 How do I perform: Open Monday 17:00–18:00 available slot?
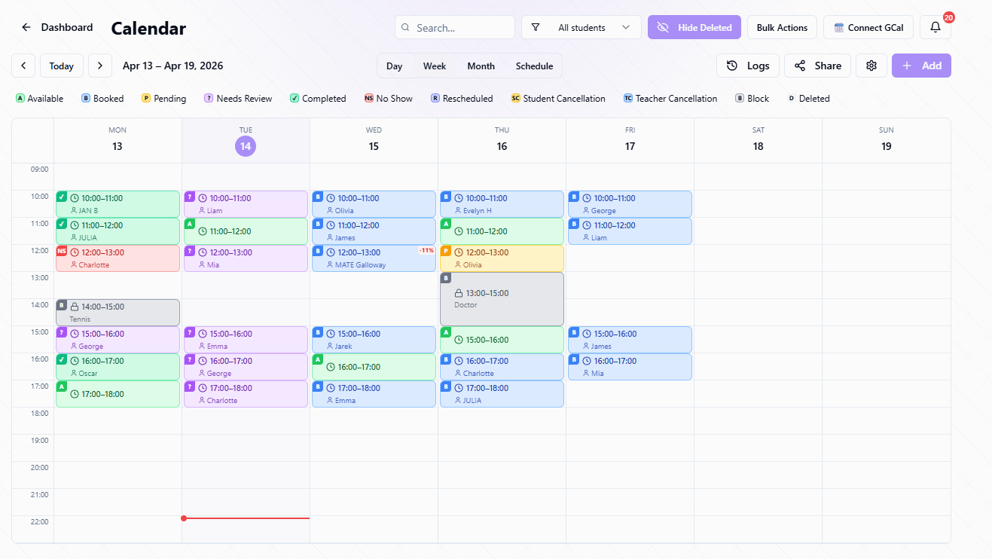click(x=118, y=394)
